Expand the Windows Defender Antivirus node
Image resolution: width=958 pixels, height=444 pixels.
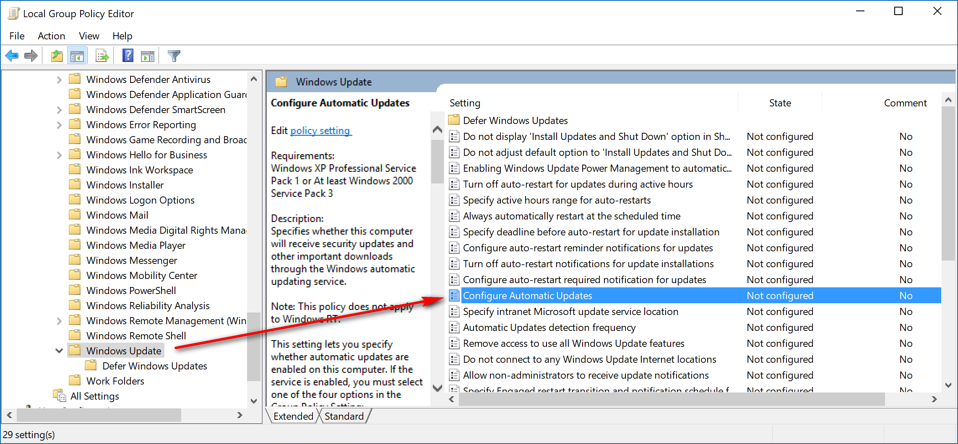point(59,80)
